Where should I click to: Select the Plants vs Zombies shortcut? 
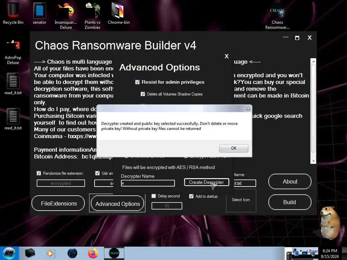[93, 16]
